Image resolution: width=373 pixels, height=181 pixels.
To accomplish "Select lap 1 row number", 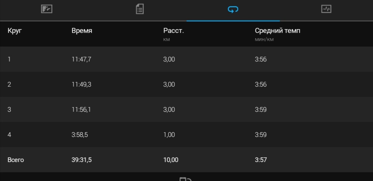I will 9,59.
